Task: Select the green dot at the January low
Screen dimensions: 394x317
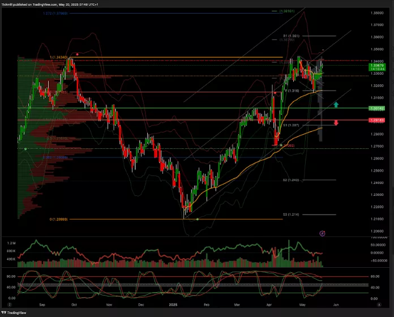Action: pyautogui.click(x=196, y=219)
